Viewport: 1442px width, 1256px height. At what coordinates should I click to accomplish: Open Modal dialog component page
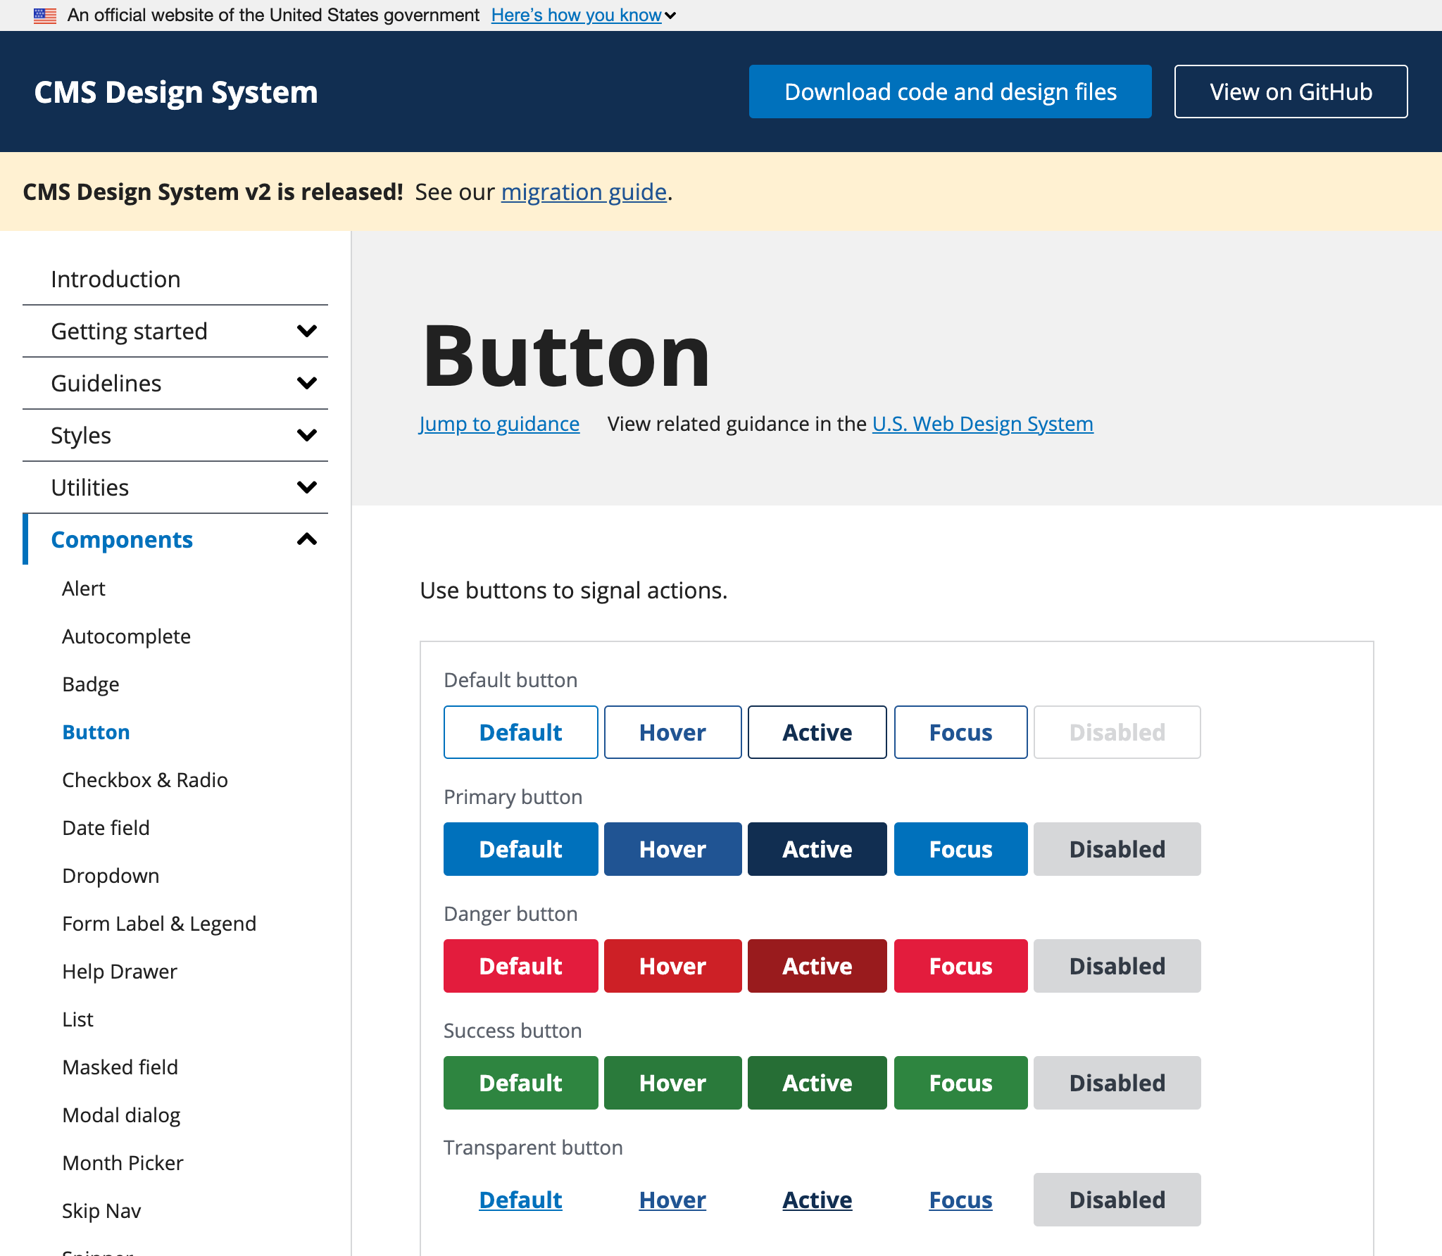tap(122, 1115)
